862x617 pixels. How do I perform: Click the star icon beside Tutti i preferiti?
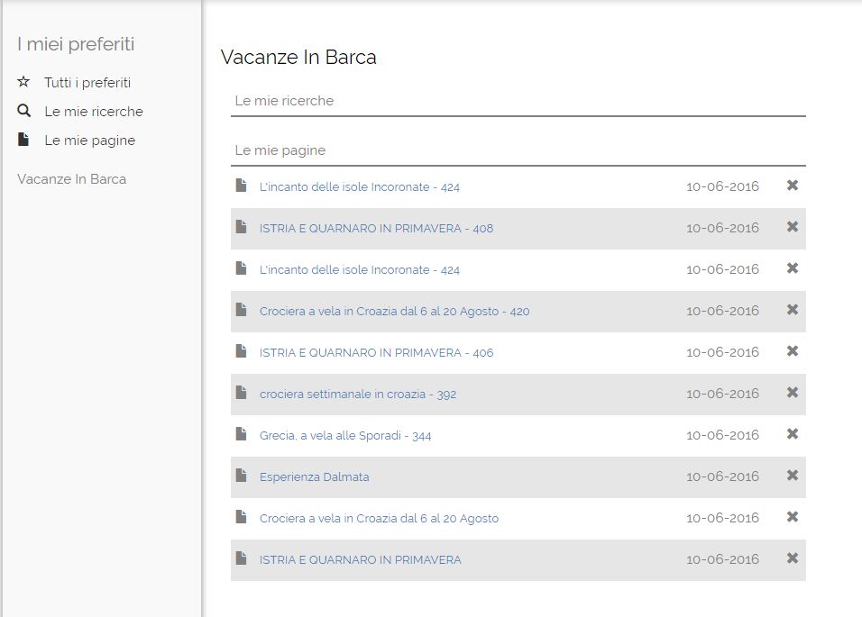click(23, 82)
